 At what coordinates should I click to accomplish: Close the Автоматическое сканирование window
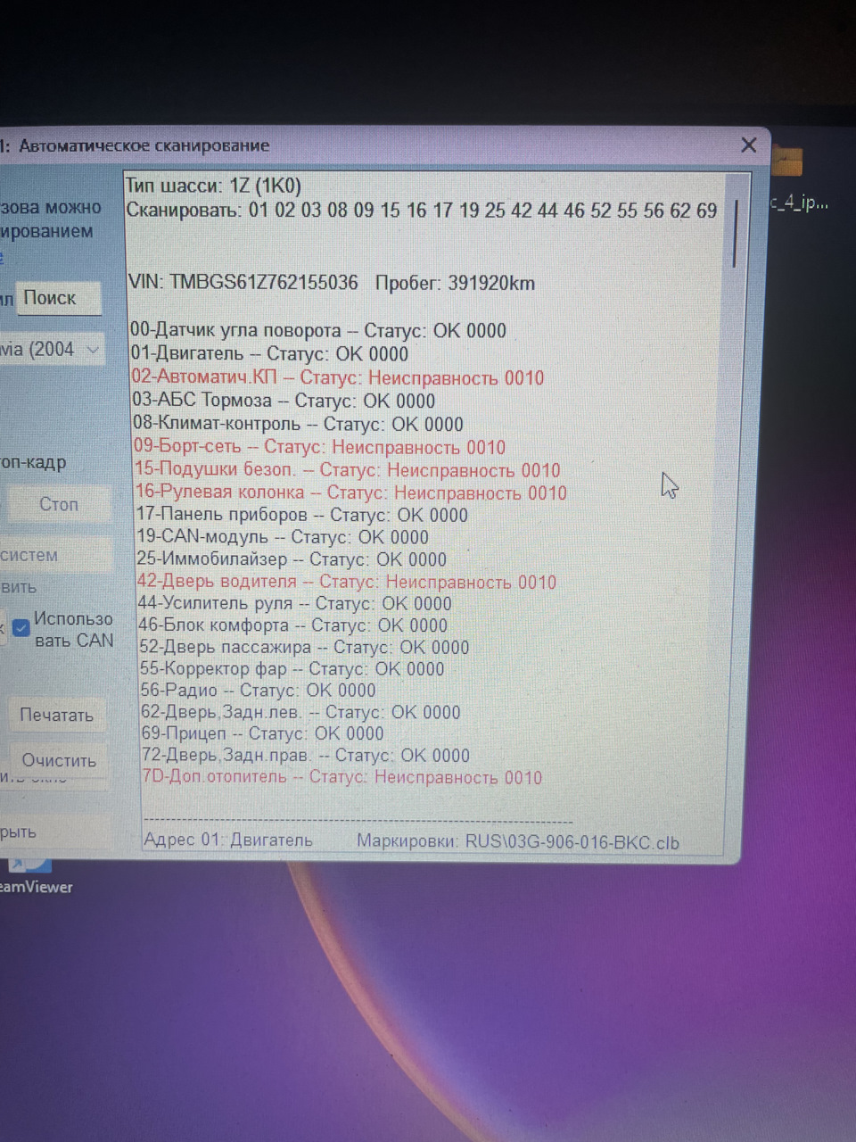tap(749, 145)
